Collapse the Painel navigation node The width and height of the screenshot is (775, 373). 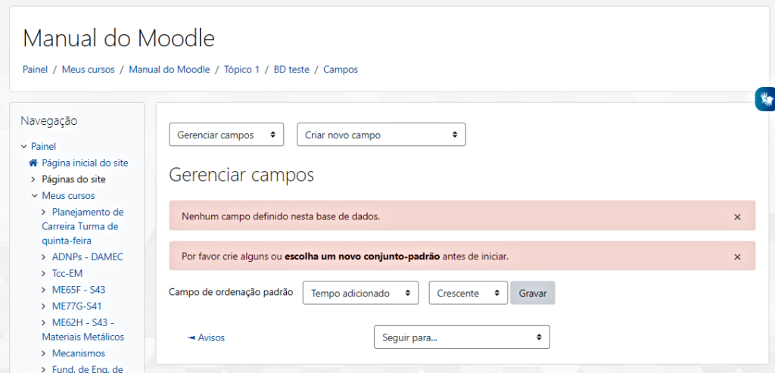click(x=23, y=146)
